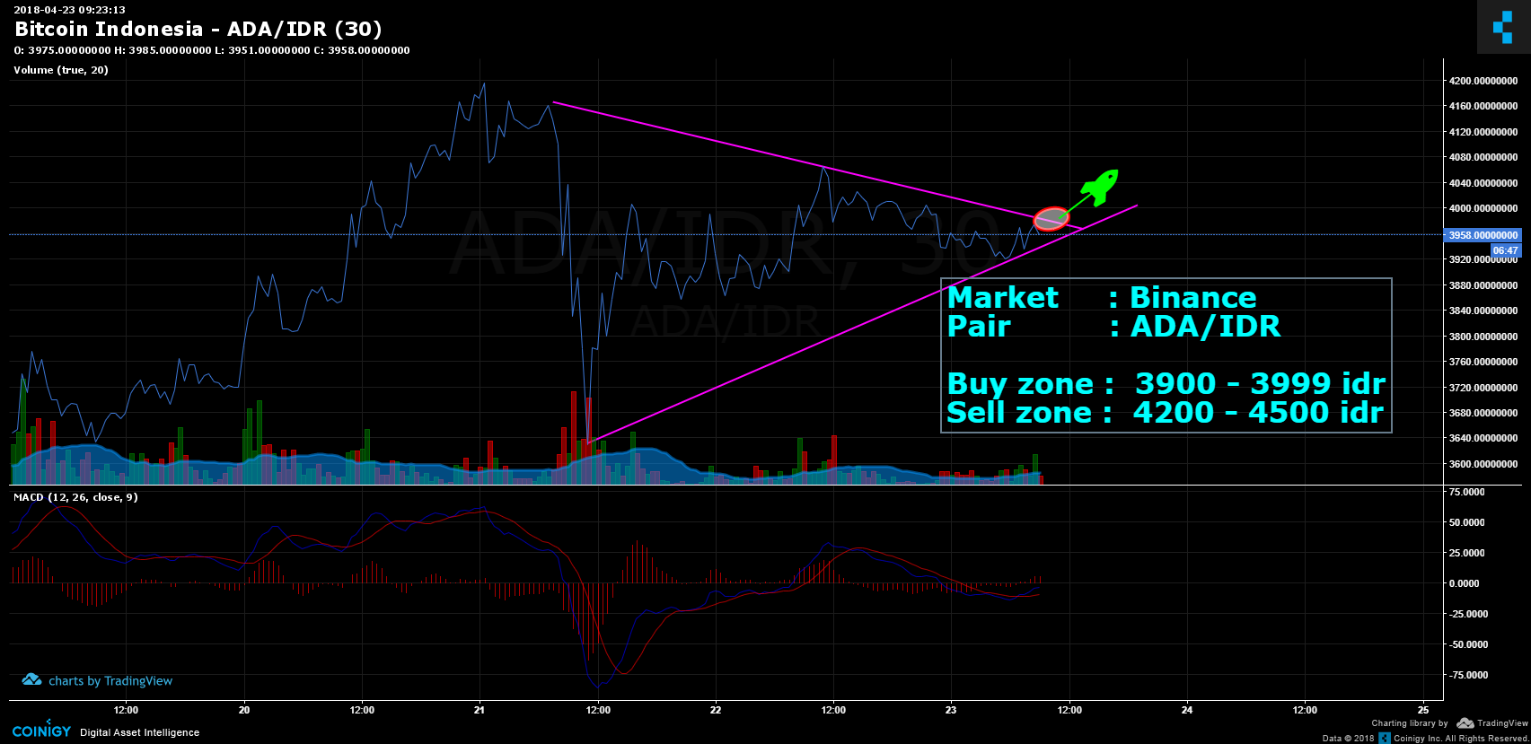This screenshot has width=1531, height=744.
Task: Click the 75.0000 MACD axis label
Action: (1467, 492)
